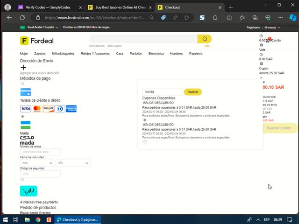The image size is (299, 224).
Task: Open Saudi Arabia / Español region dropdown
Action: 39,27
